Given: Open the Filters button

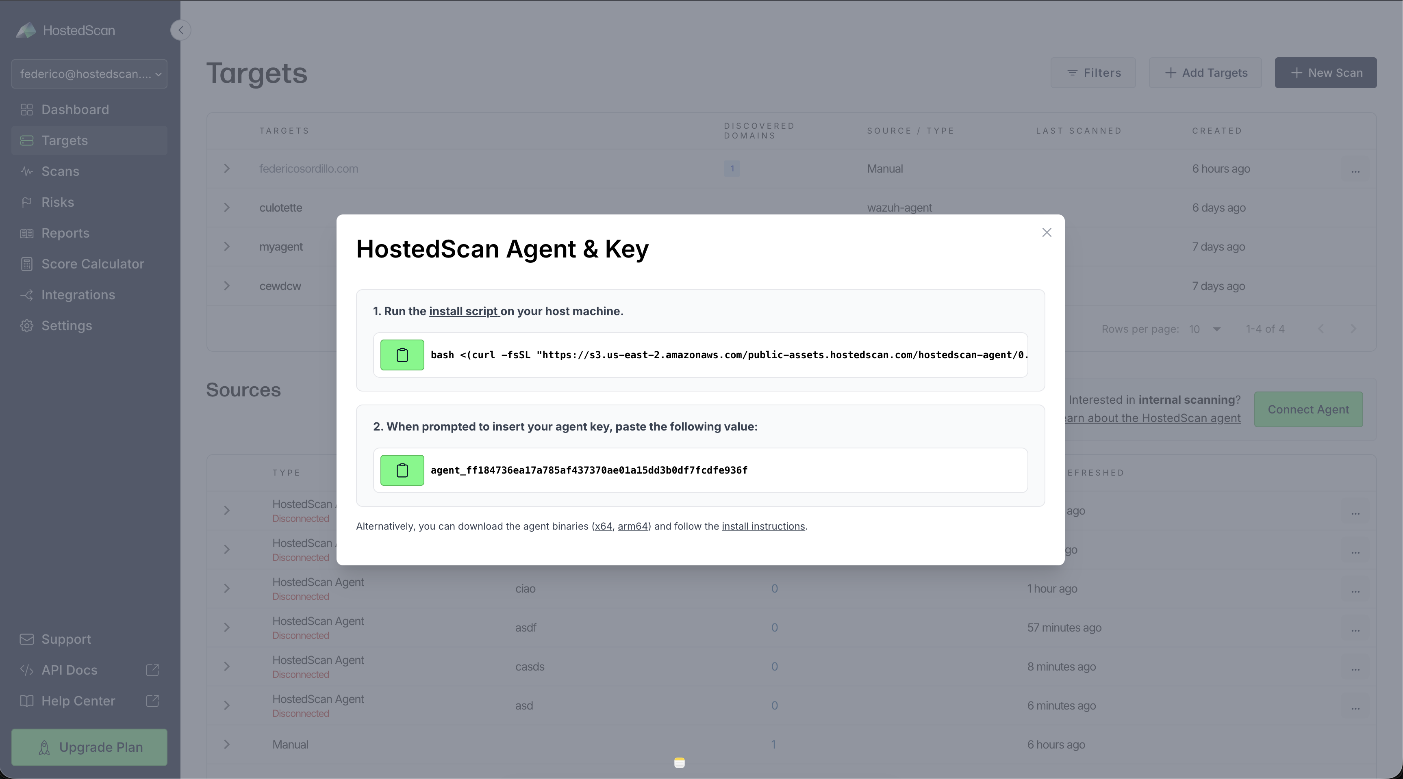Looking at the screenshot, I should coord(1092,73).
